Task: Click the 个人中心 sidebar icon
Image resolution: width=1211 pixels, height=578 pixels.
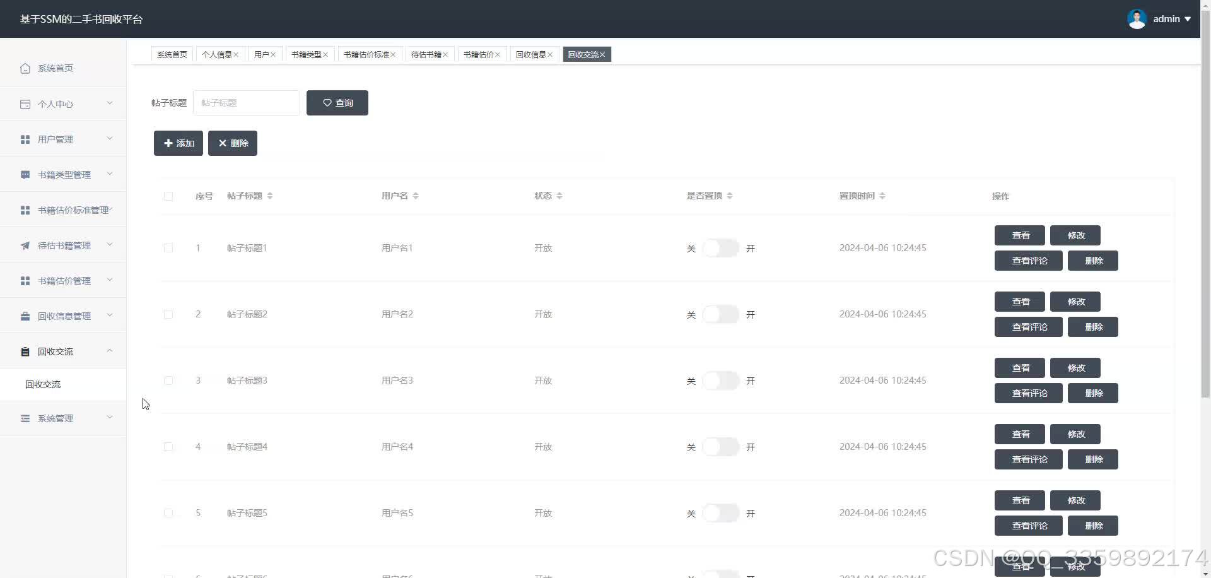Action: (x=25, y=104)
